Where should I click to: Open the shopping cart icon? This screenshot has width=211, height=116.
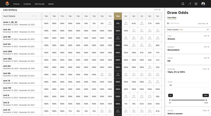point(196,4)
